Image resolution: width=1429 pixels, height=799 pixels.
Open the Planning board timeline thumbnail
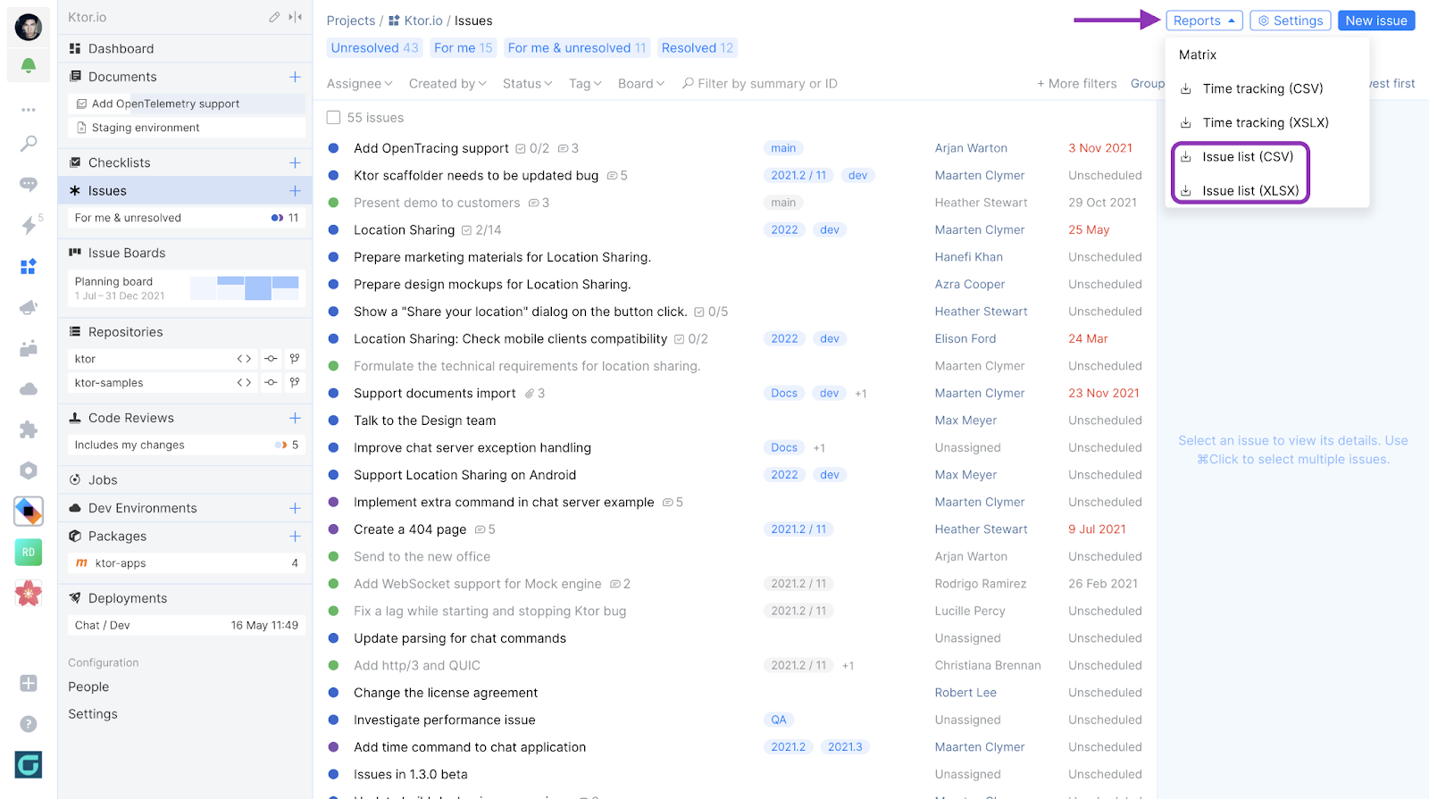(x=245, y=288)
